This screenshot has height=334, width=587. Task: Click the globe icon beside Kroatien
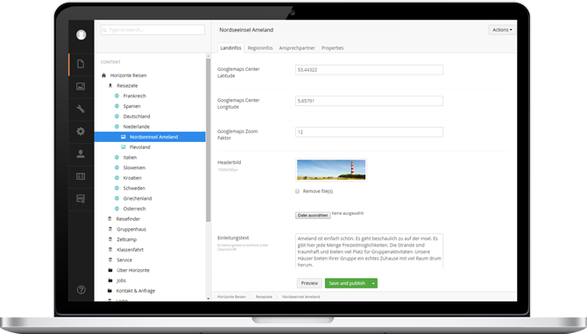pyautogui.click(x=117, y=178)
